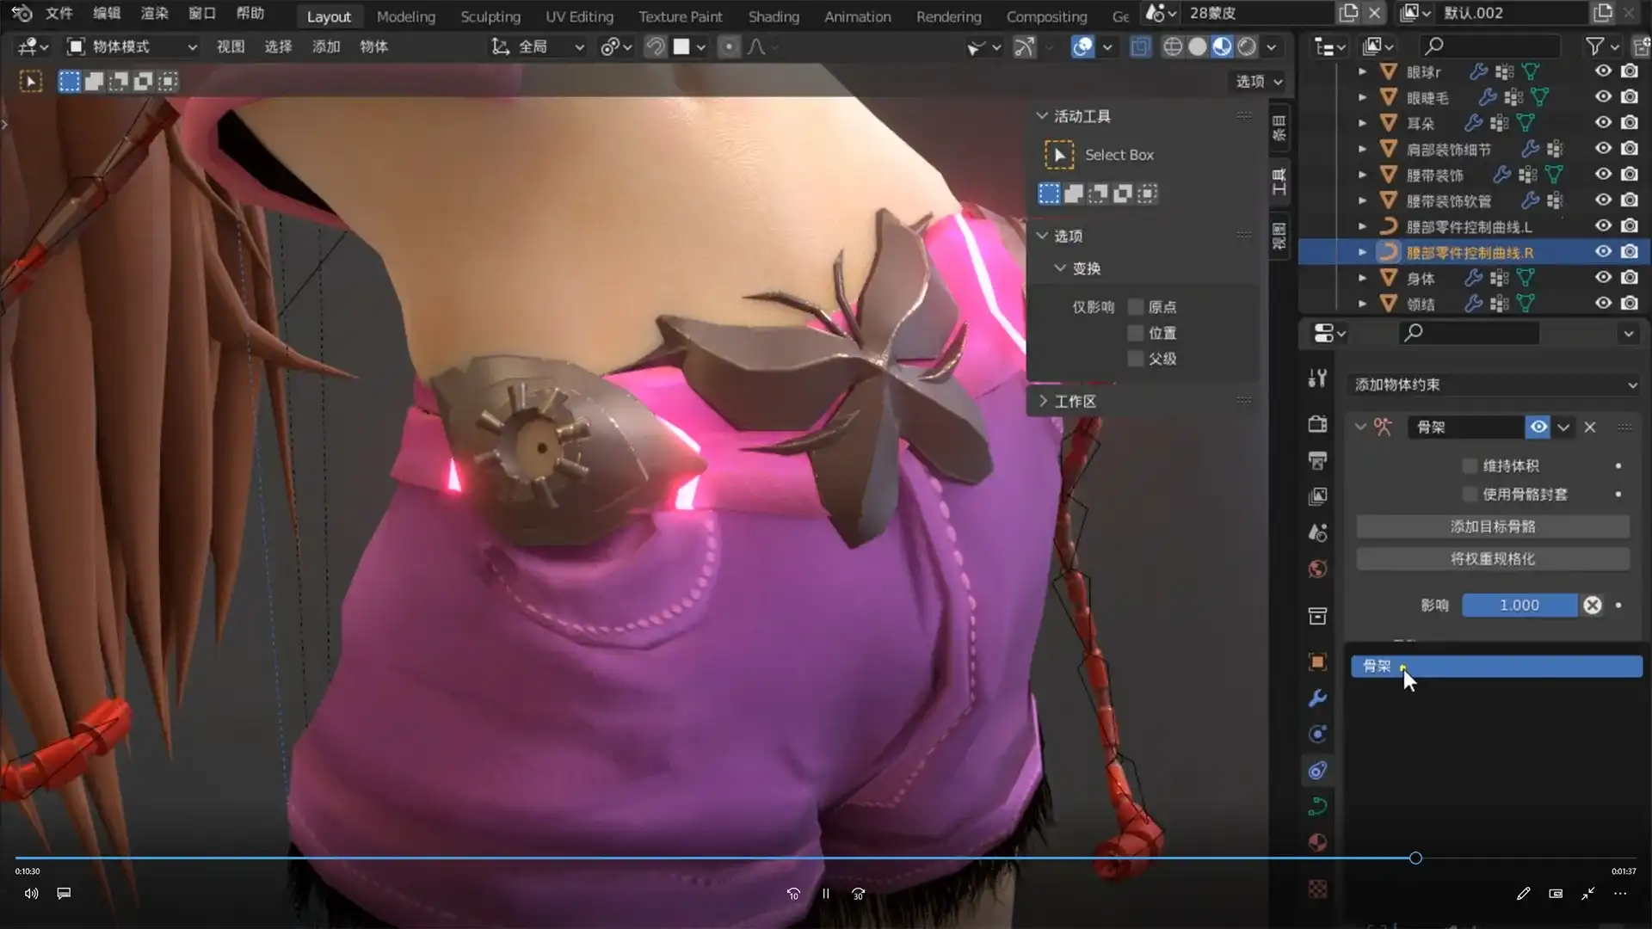Enable the 使用骨骼封套 checkbox
Screen dimensions: 1652x929
1470,494
